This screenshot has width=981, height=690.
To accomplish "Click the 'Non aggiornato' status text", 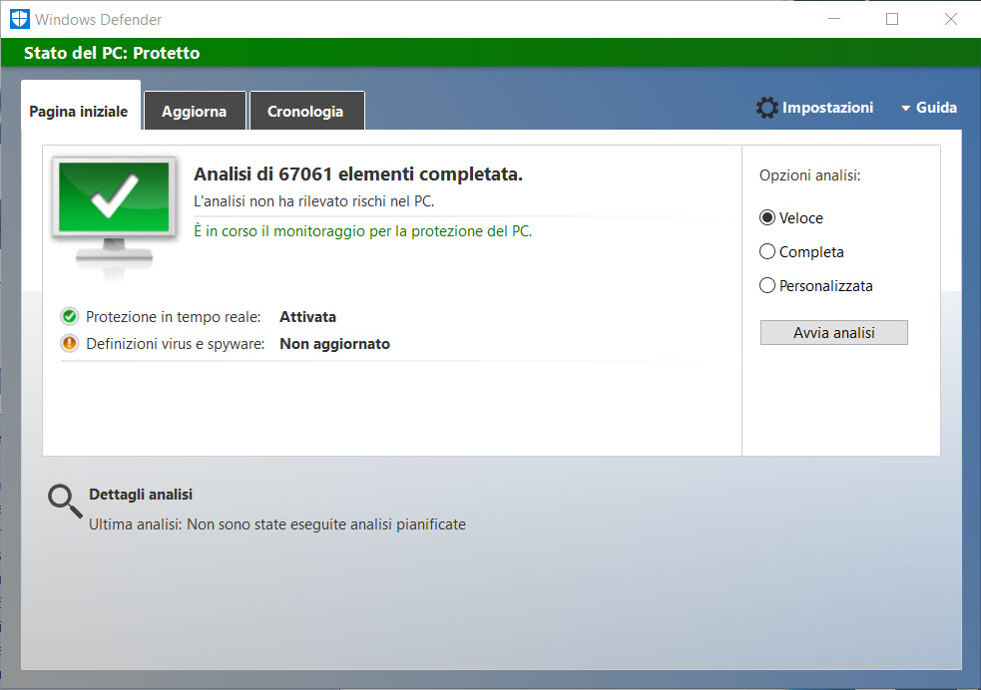I will tap(334, 344).
